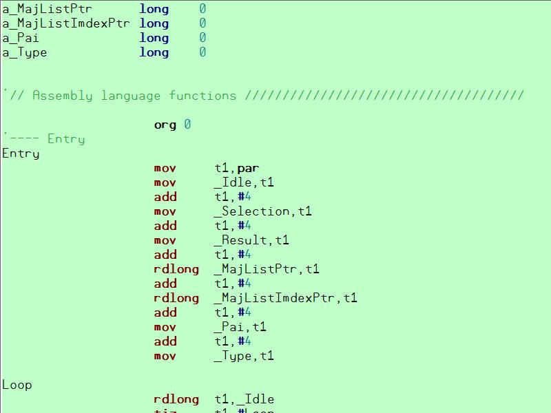The image size is (551, 413).
Task: Click the _Result,t1 operand
Action: pyautogui.click(x=251, y=240)
